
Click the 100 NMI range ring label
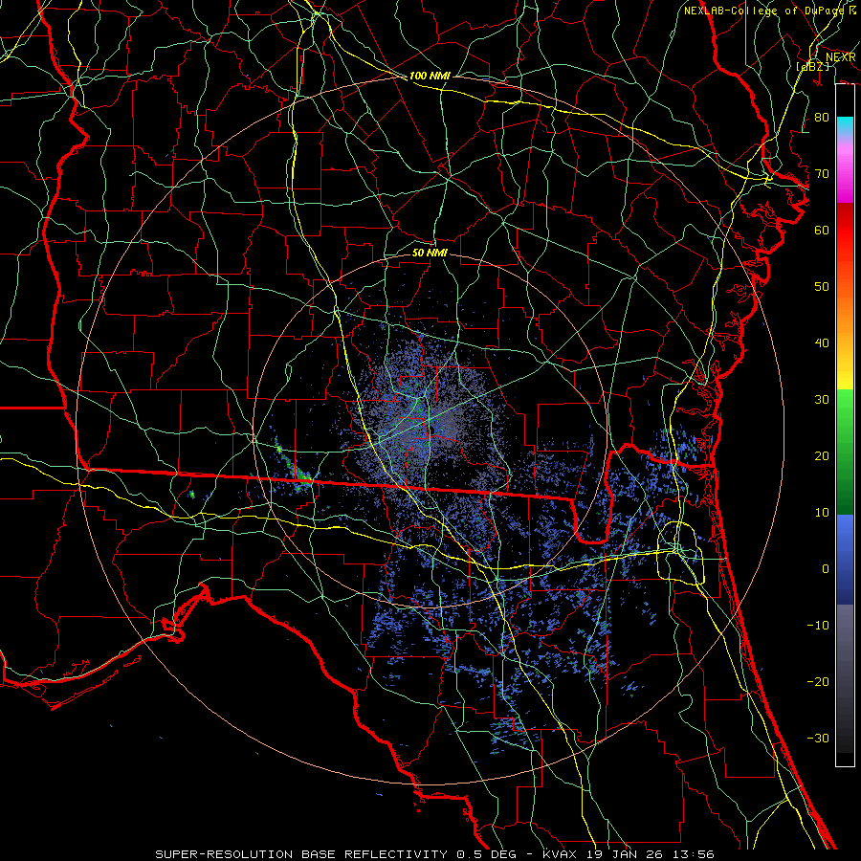430,76
